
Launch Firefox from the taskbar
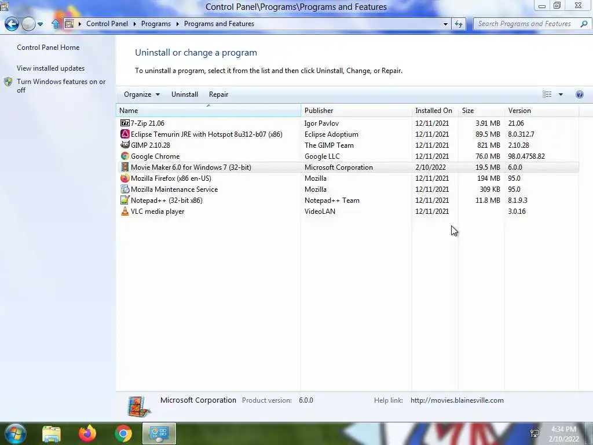pyautogui.click(x=87, y=433)
